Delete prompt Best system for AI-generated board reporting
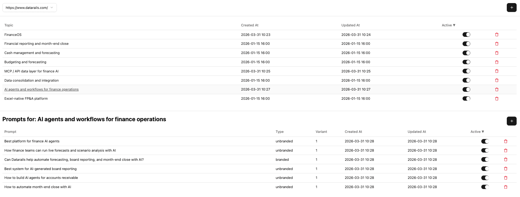This screenshot has width=520, height=197. coord(506,169)
